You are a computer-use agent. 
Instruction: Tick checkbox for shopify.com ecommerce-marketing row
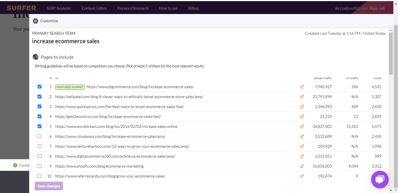(x=40, y=166)
